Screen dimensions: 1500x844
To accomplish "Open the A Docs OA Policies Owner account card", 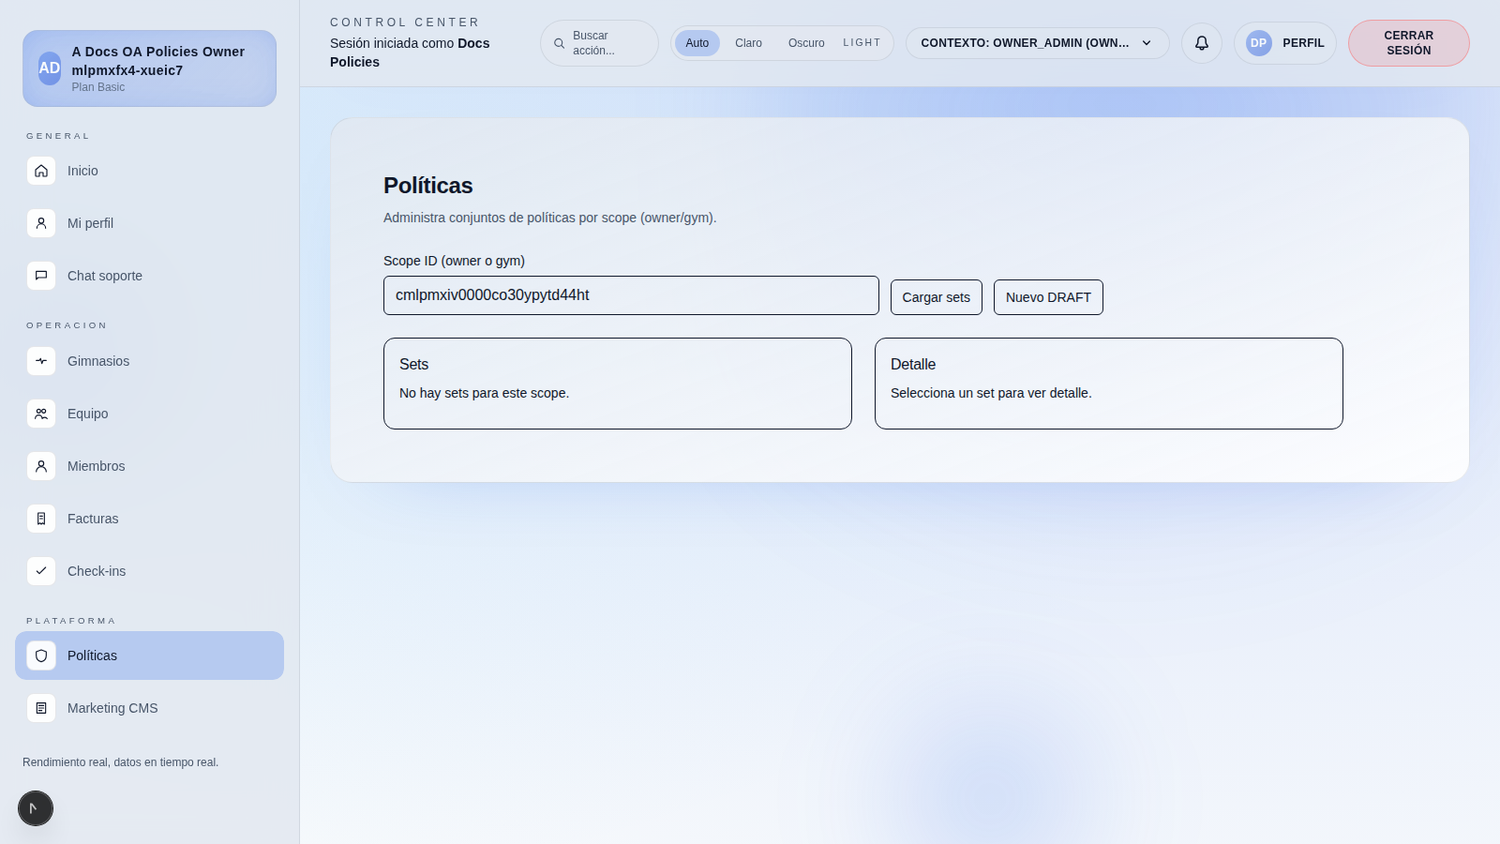I will tap(150, 68).
